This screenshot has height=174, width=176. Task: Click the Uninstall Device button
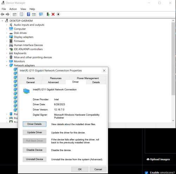[x=34, y=159]
